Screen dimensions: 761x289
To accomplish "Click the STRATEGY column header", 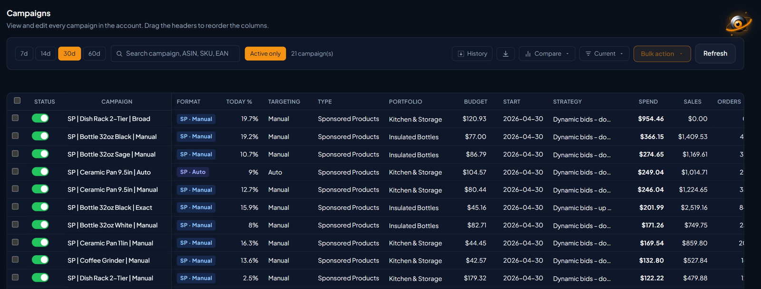I will 567,102.
